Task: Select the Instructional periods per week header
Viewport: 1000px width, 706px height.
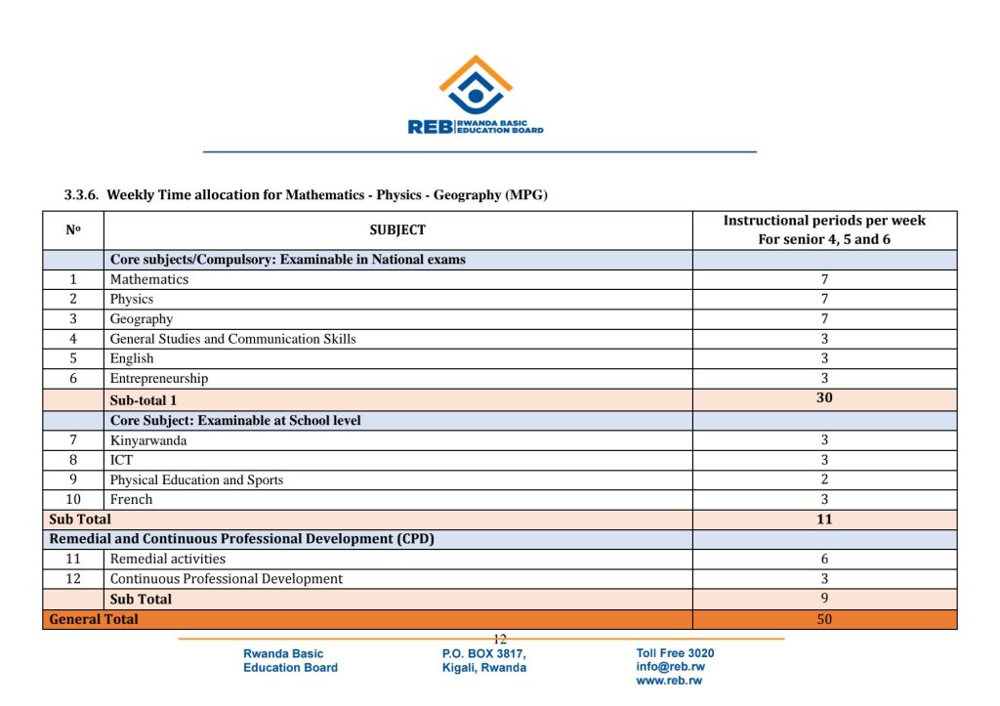Action: pos(824,230)
